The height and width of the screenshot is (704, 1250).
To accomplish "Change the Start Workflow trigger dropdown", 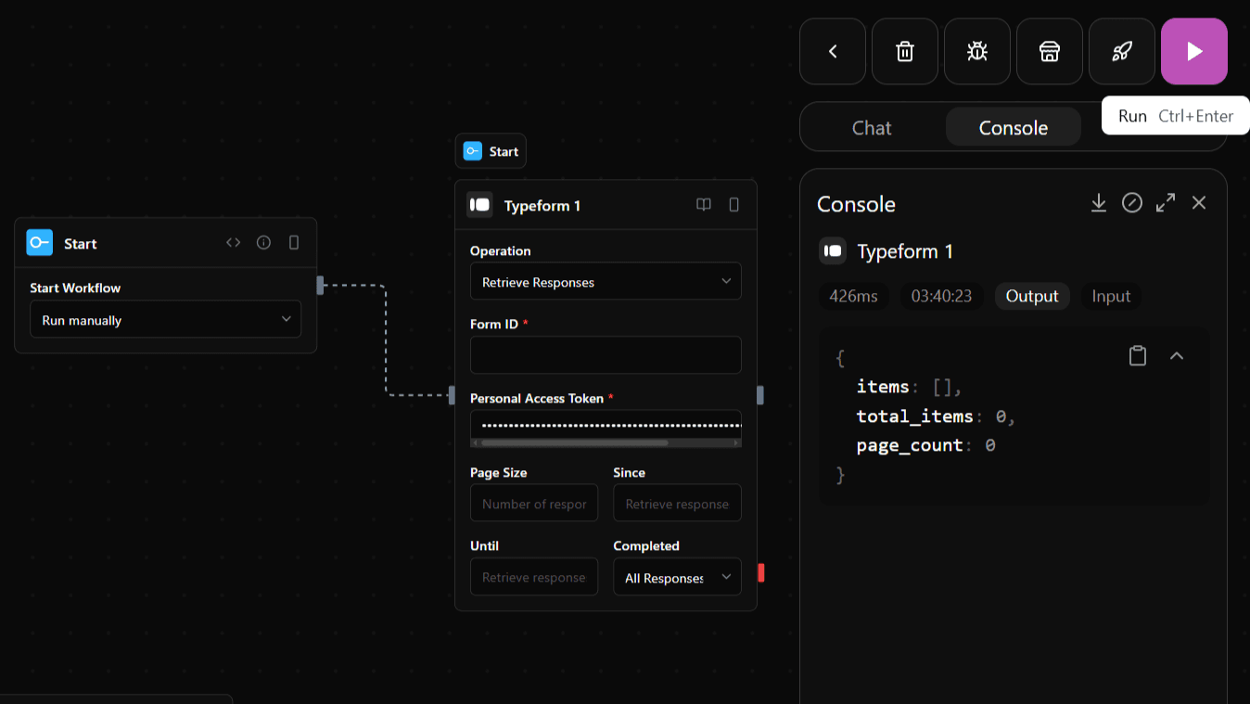I will pyautogui.click(x=165, y=318).
